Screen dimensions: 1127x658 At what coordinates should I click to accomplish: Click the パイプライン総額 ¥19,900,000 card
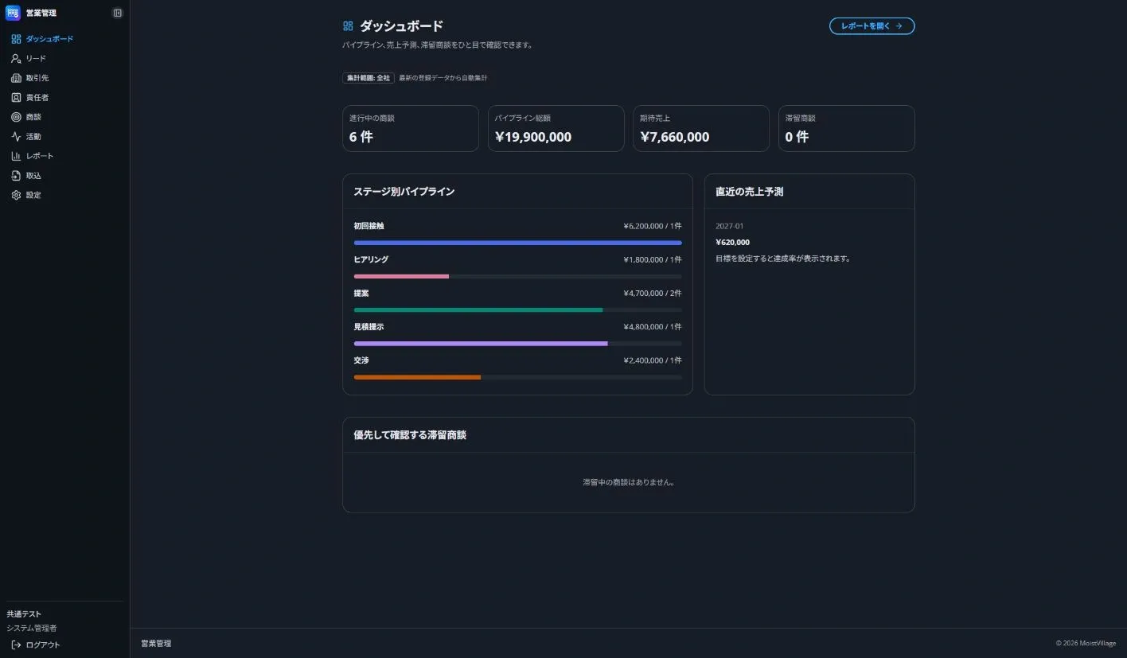click(x=556, y=128)
